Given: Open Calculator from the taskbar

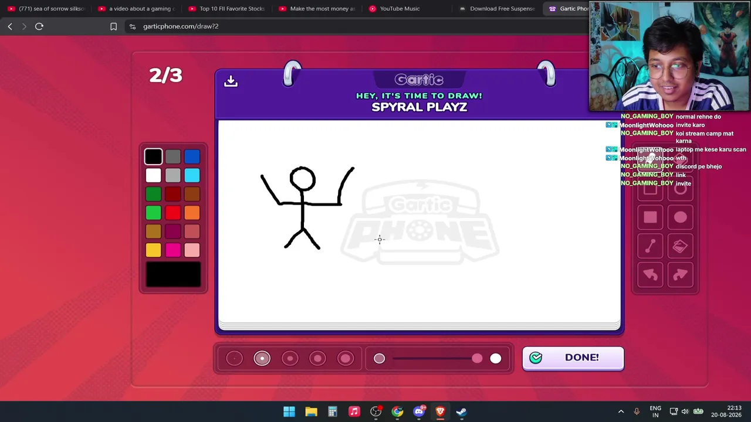Looking at the screenshot, I should coord(332,411).
